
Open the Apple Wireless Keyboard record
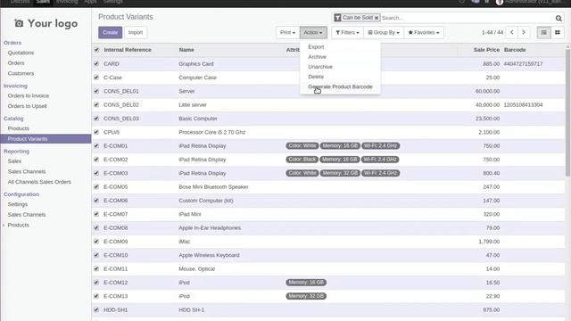click(209, 255)
